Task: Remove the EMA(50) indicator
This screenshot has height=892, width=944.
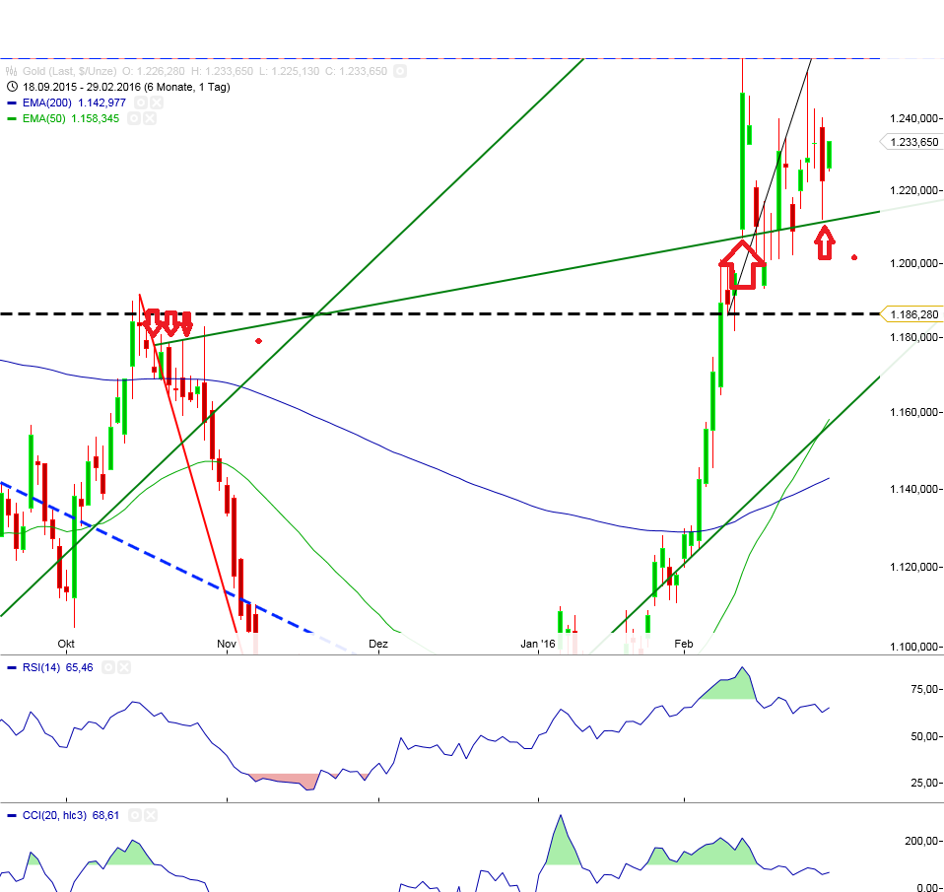Action: 150,118
